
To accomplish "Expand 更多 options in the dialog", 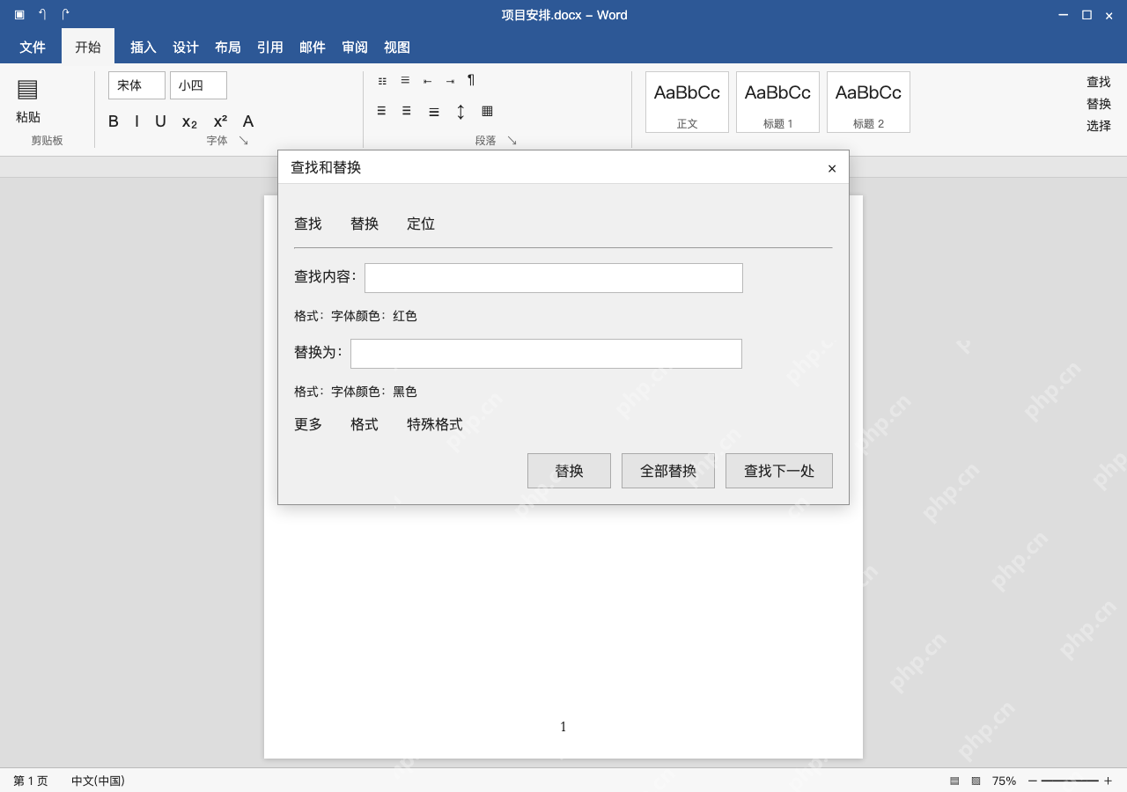I will [308, 424].
